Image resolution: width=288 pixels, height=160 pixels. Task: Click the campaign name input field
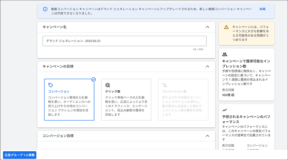pyautogui.click(x=124, y=41)
